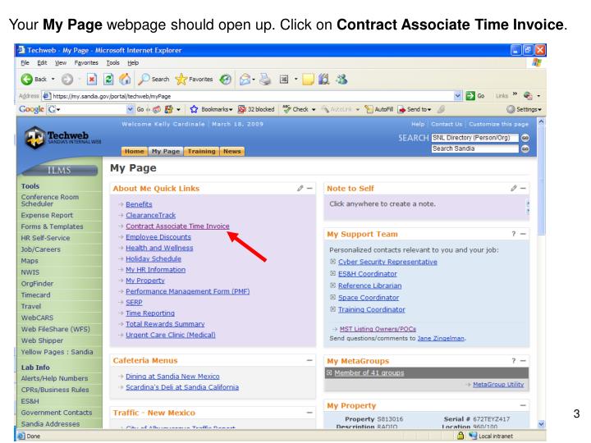Open the Edit menu

42,62
